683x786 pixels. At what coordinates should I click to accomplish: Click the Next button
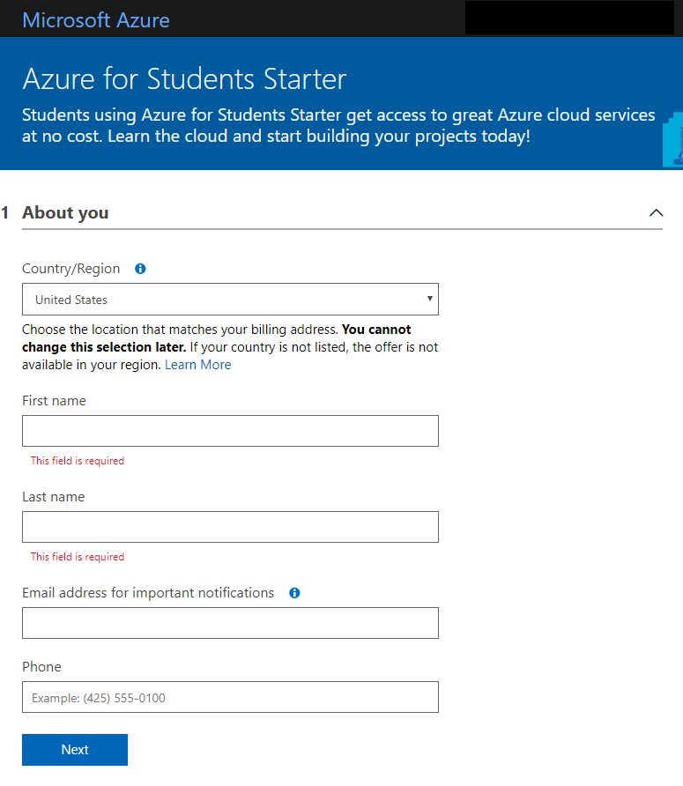[x=75, y=749]
